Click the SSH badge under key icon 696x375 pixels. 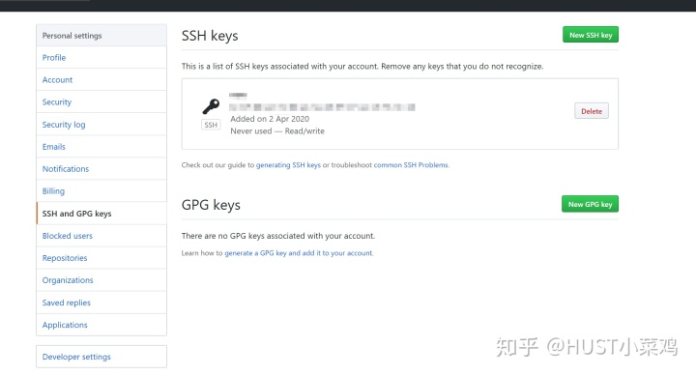(211, 125)
